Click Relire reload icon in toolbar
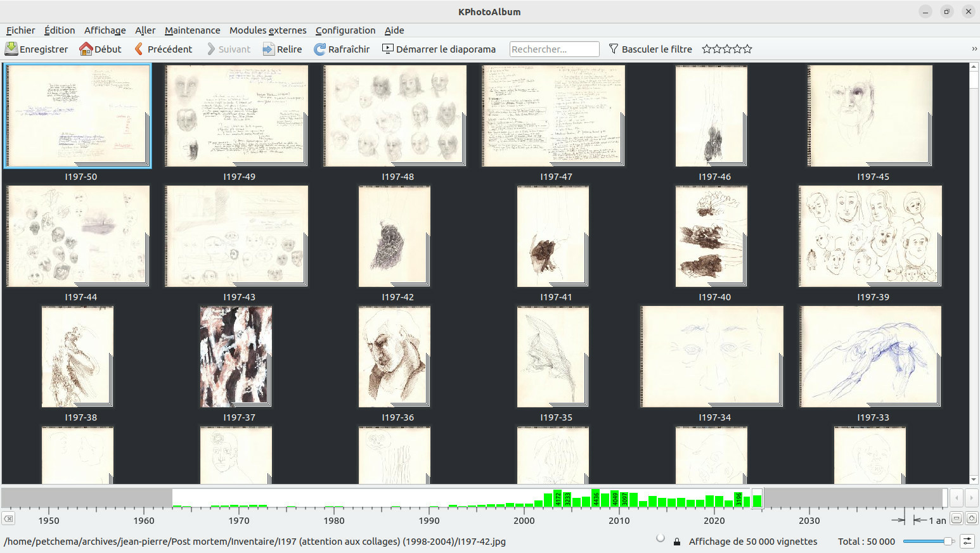The height and width of the screenshot is (553, 980). pos(269,49)
